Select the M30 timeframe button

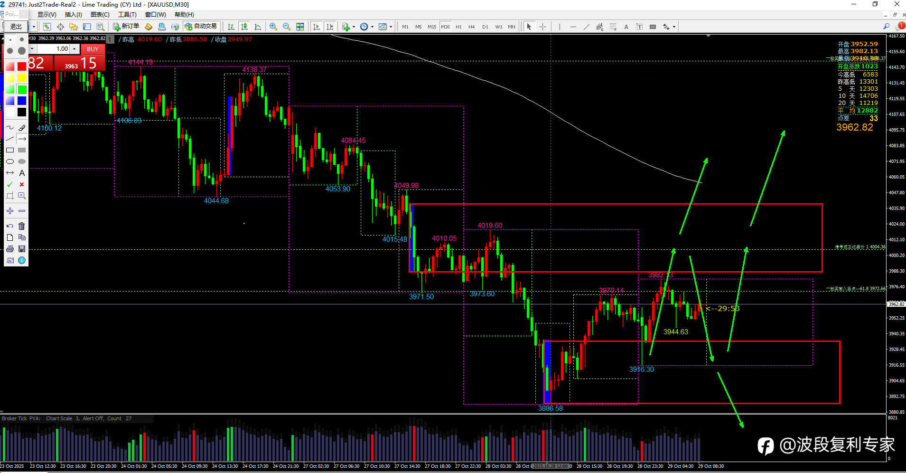(445, 27)
